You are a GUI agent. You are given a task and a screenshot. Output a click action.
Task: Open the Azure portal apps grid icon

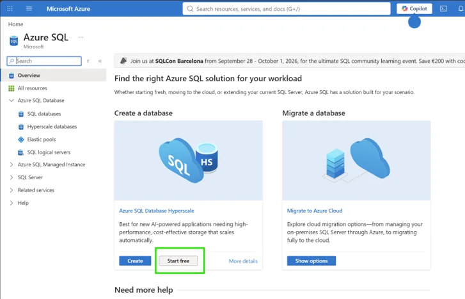tap(10, 8)
